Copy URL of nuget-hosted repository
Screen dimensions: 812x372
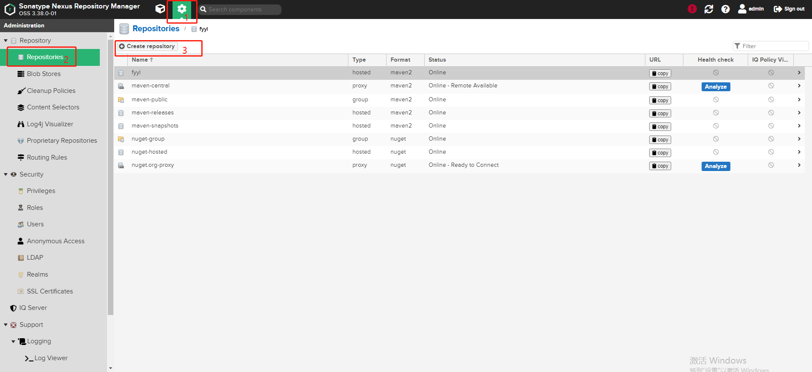pos(660,153)
